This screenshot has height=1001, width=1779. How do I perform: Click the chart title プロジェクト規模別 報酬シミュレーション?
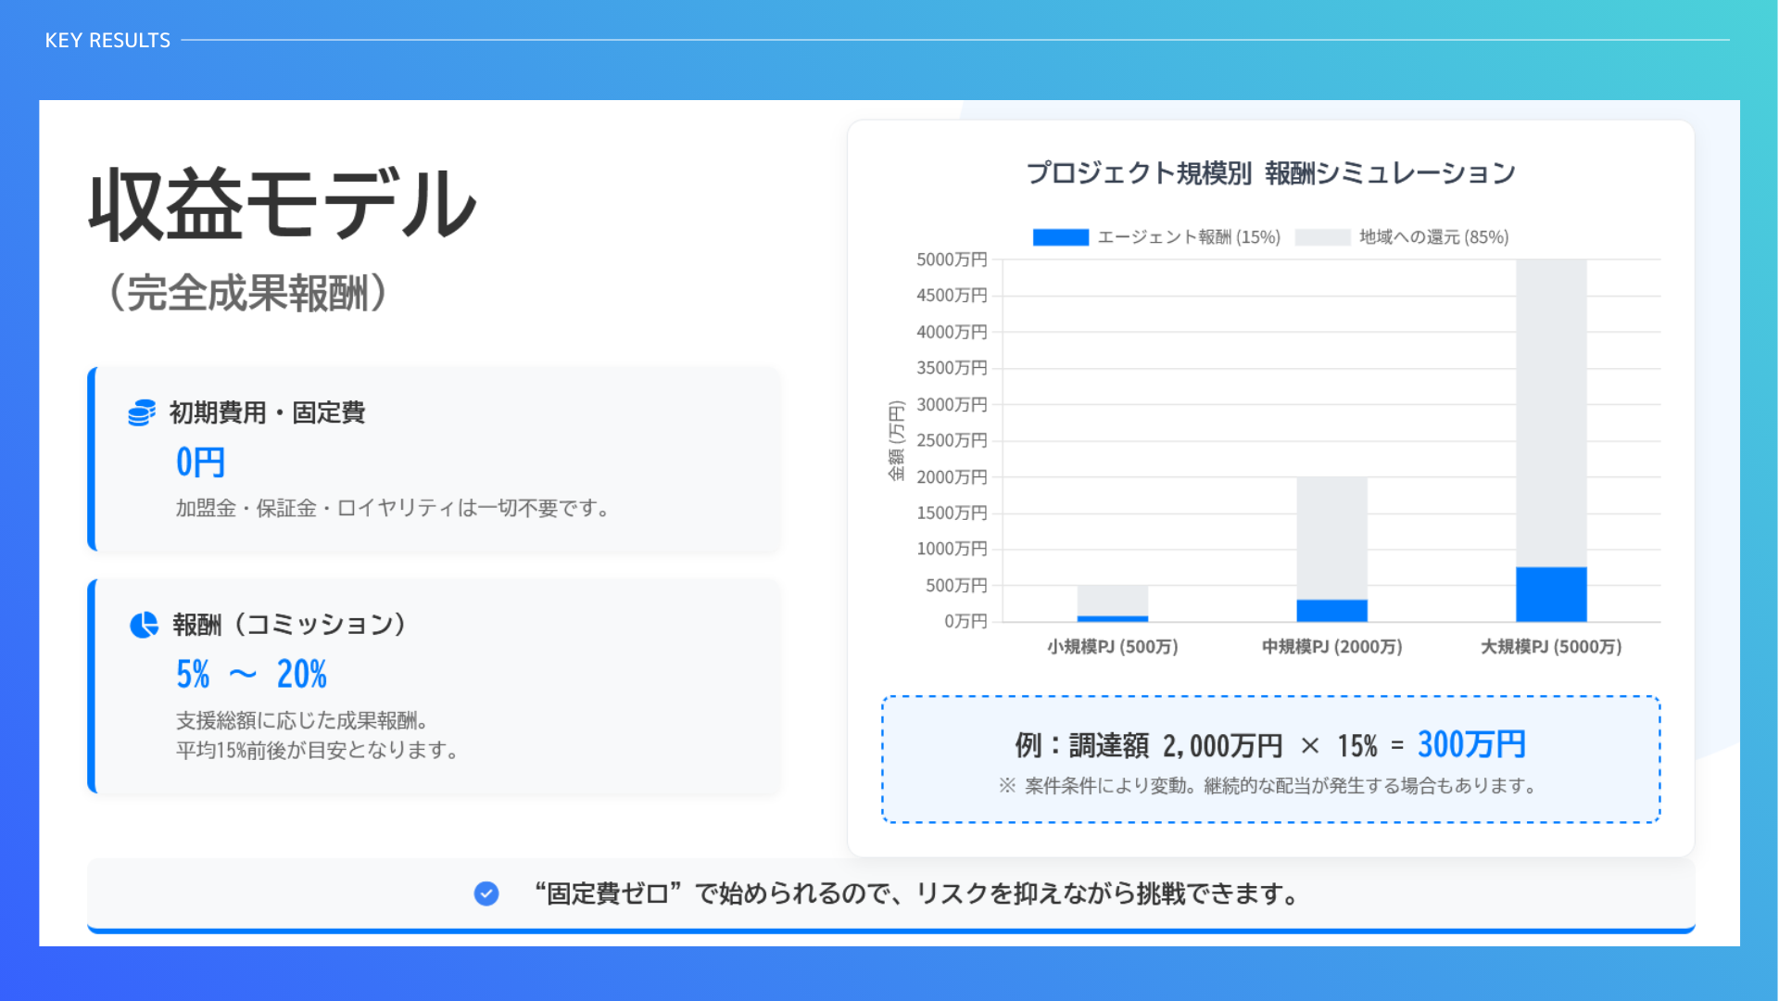click(x=1270, y=173)
